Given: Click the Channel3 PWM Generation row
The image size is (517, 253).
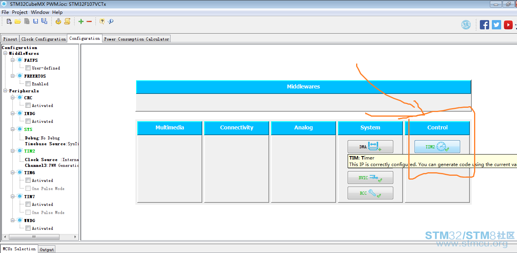Looking at the screenshot, I should click(x=52, y=165).
